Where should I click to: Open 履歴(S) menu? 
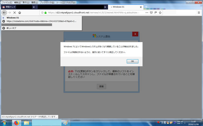point(35,3)
